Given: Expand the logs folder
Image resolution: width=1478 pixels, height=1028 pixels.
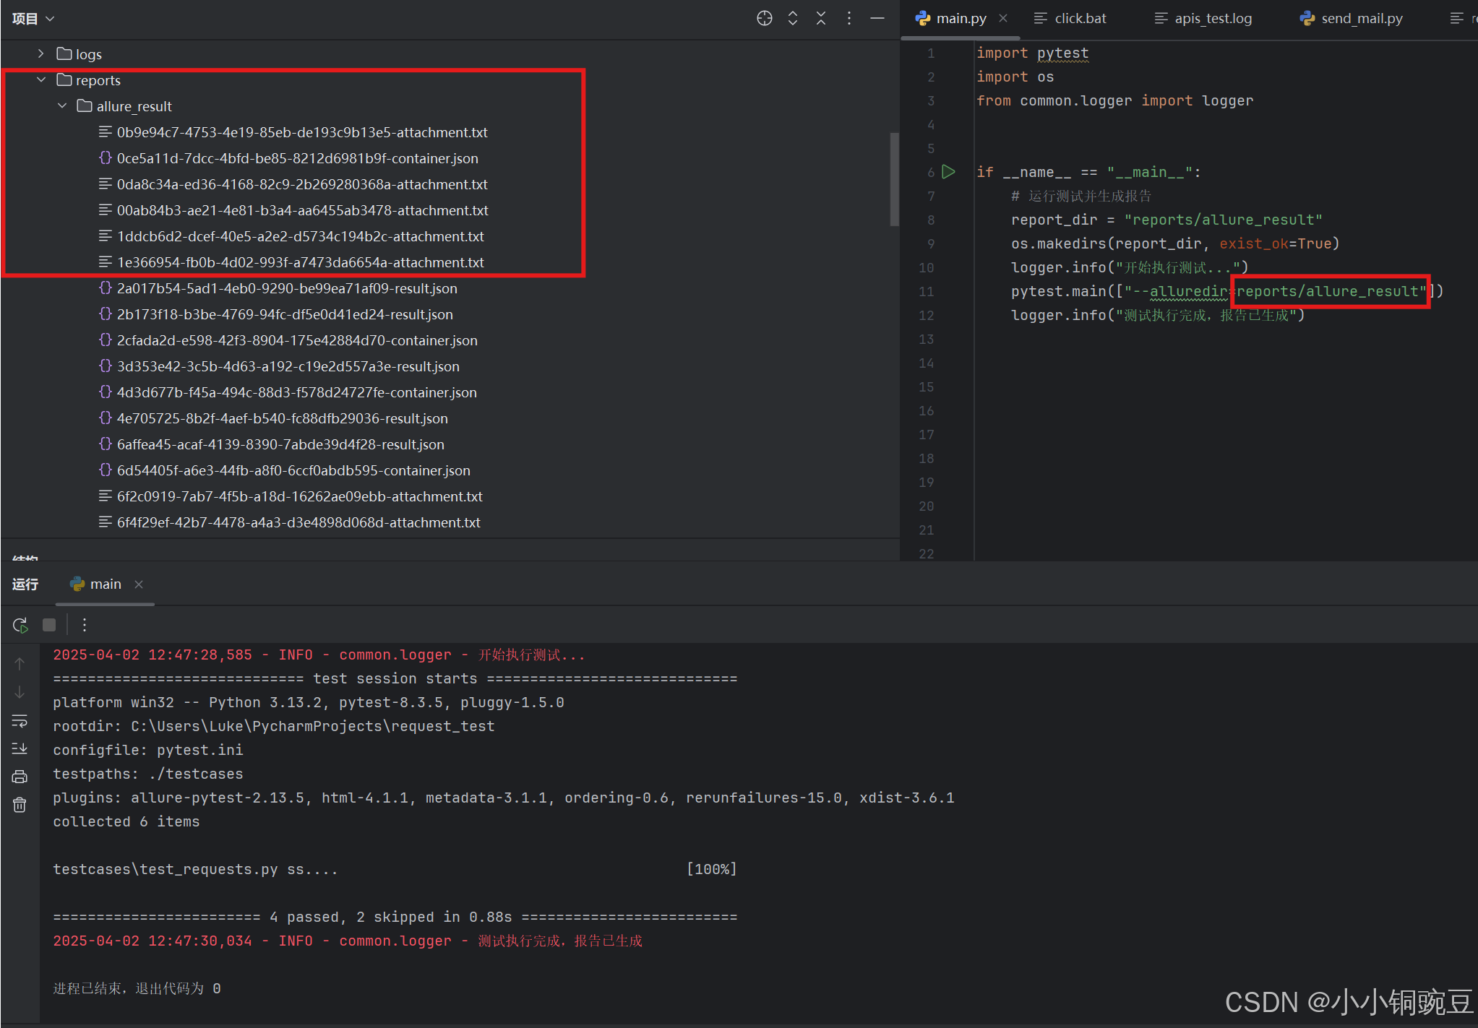Looking at the screenshot, I should pyautogui.click(x=41, y=53).
